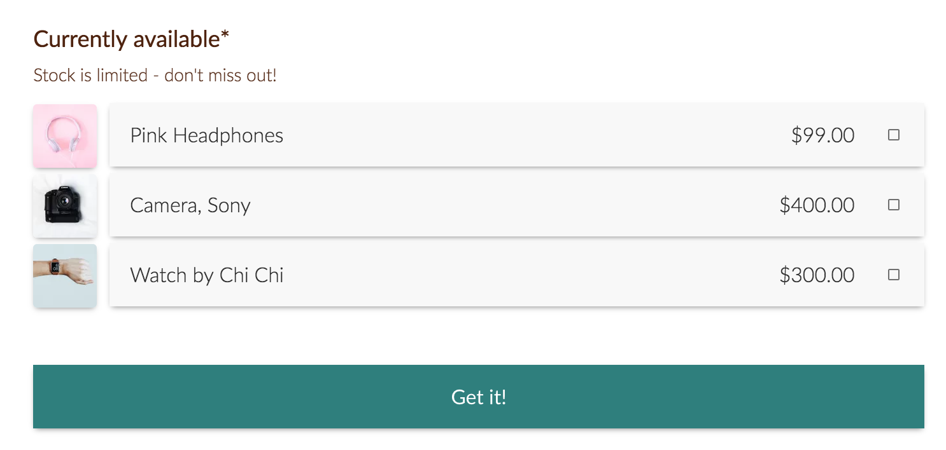946x450 pixels.
Task: Click the $300.00 price
Action: click(817, 275)
